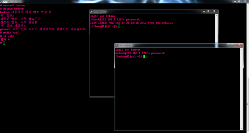Click 'badnom@192.168.1.128's password:' line
The image size is (249, 133).
coord(140,53)
